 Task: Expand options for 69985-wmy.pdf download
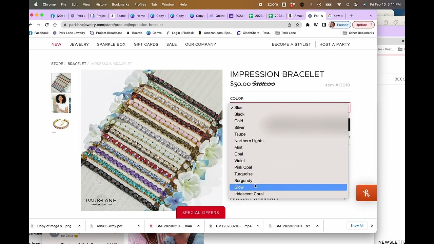tap(139, 226)
